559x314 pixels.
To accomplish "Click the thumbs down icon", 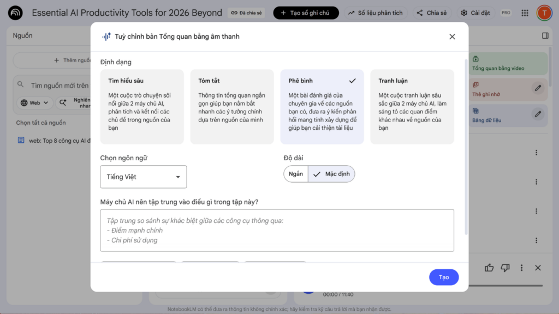I will point(505,268).
